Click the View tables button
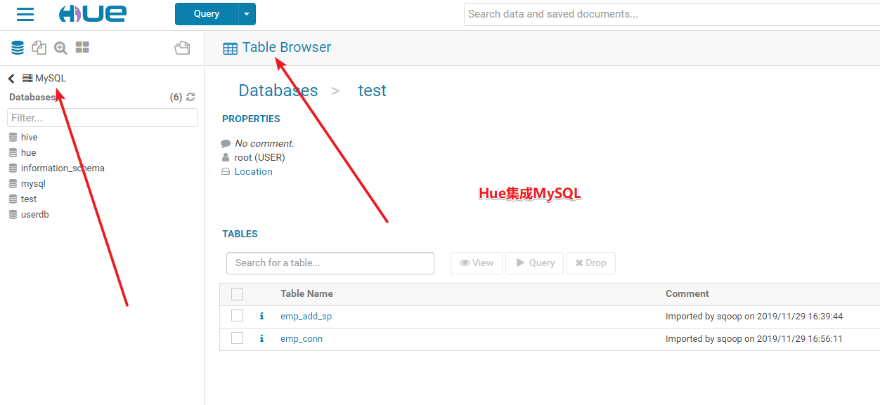 (477, 263)
